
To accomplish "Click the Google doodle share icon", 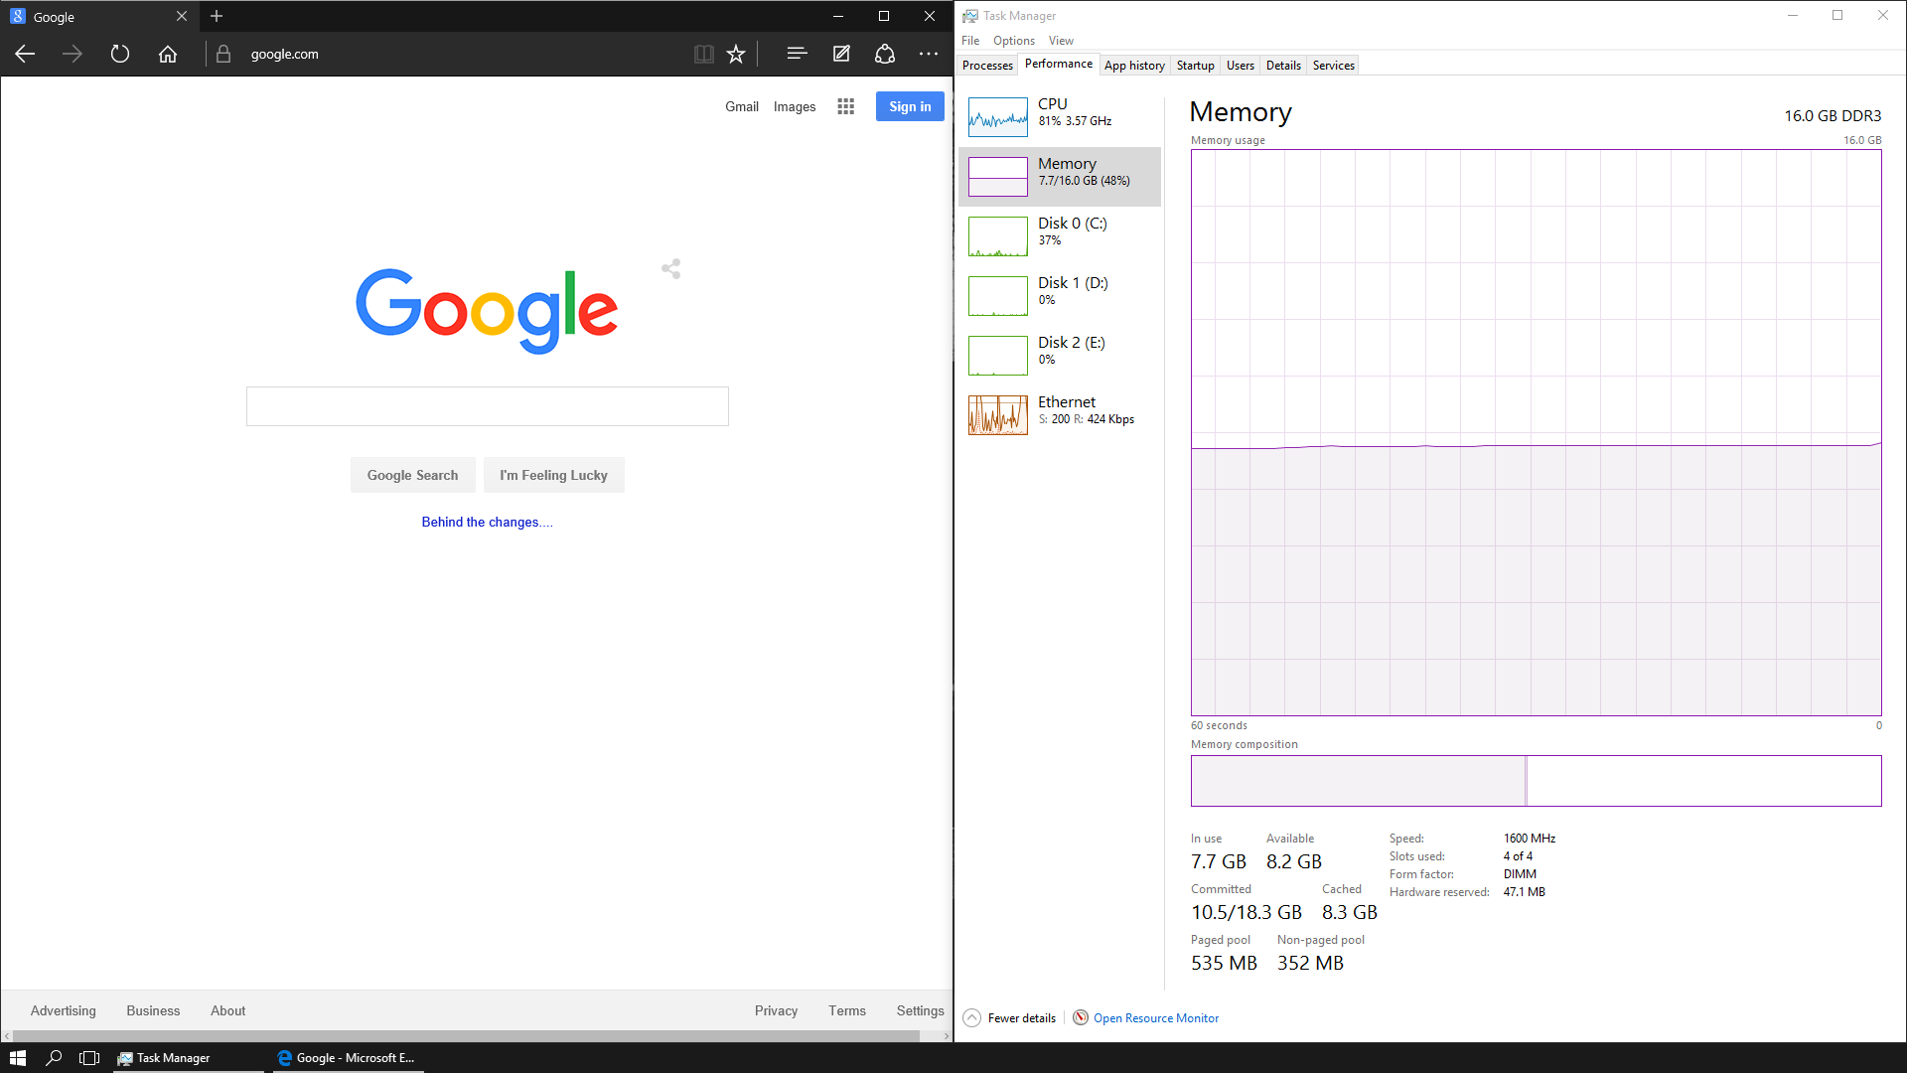I will 671,268.
